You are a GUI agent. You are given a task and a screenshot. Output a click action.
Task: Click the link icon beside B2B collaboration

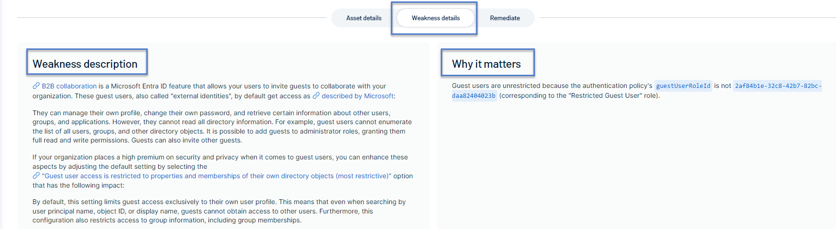point(36,86)
